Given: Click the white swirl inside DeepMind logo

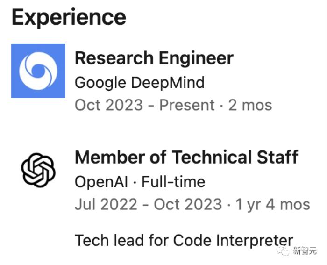Looking at the screenshot, I should pyautogui.click(x=38, y=71).
